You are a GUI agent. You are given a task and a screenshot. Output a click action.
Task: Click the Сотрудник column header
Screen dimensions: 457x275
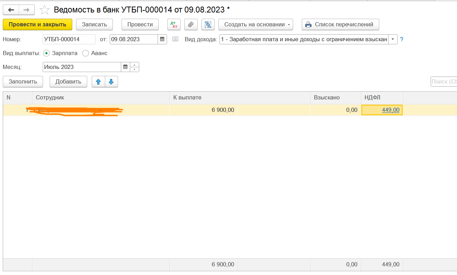click(x=101, y=98)
